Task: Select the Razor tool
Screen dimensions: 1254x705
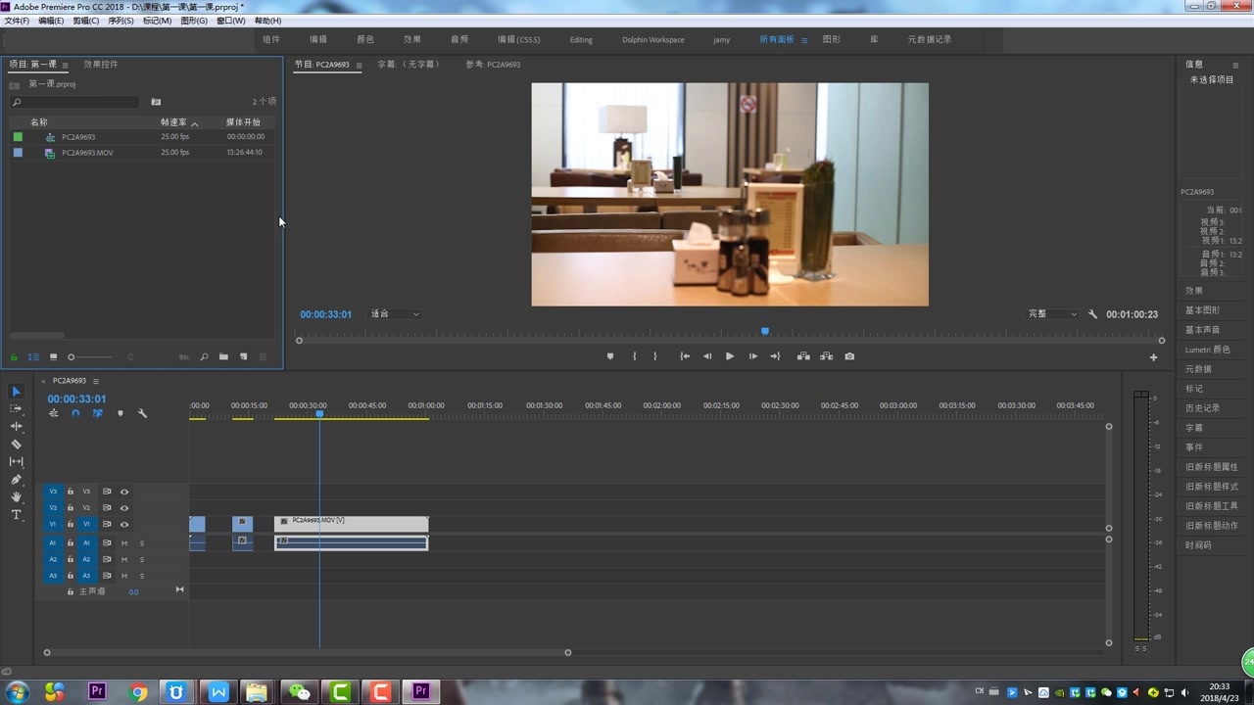Action: 16,445
